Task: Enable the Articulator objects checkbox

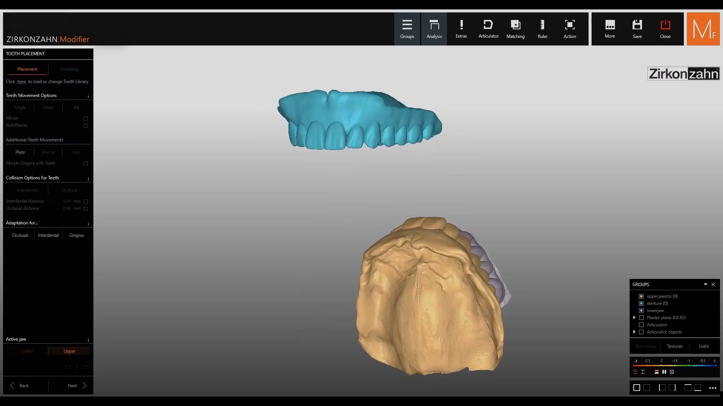Action: click(641, 332)
